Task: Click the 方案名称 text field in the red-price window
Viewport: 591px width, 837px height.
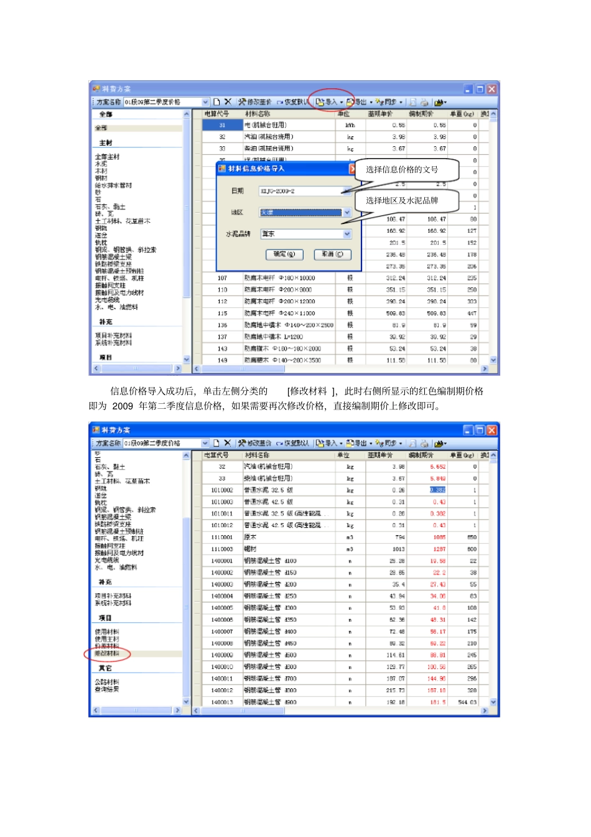Action: 162,443
